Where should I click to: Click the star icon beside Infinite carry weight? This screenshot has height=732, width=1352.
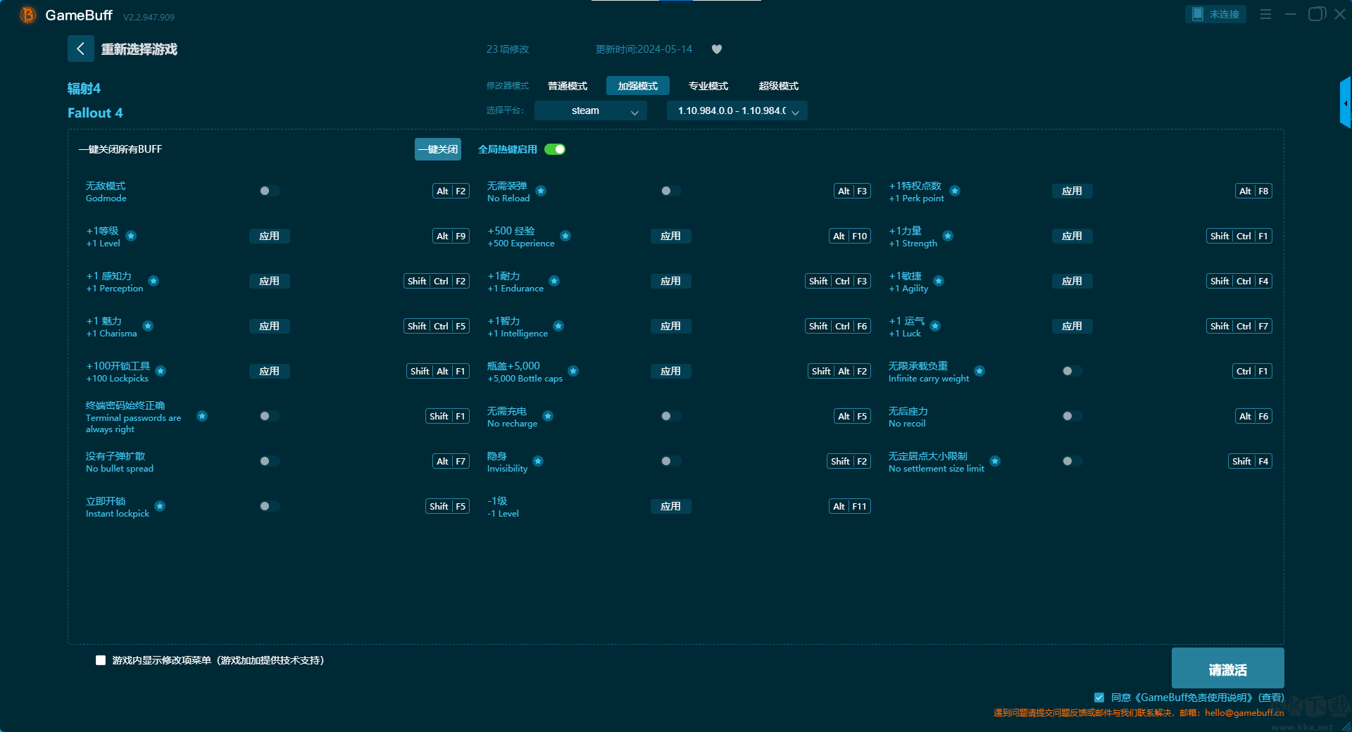point(979,371)
